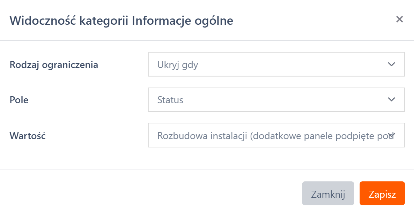
Task: Click the 'Wartość' label text
Action: 28,136
